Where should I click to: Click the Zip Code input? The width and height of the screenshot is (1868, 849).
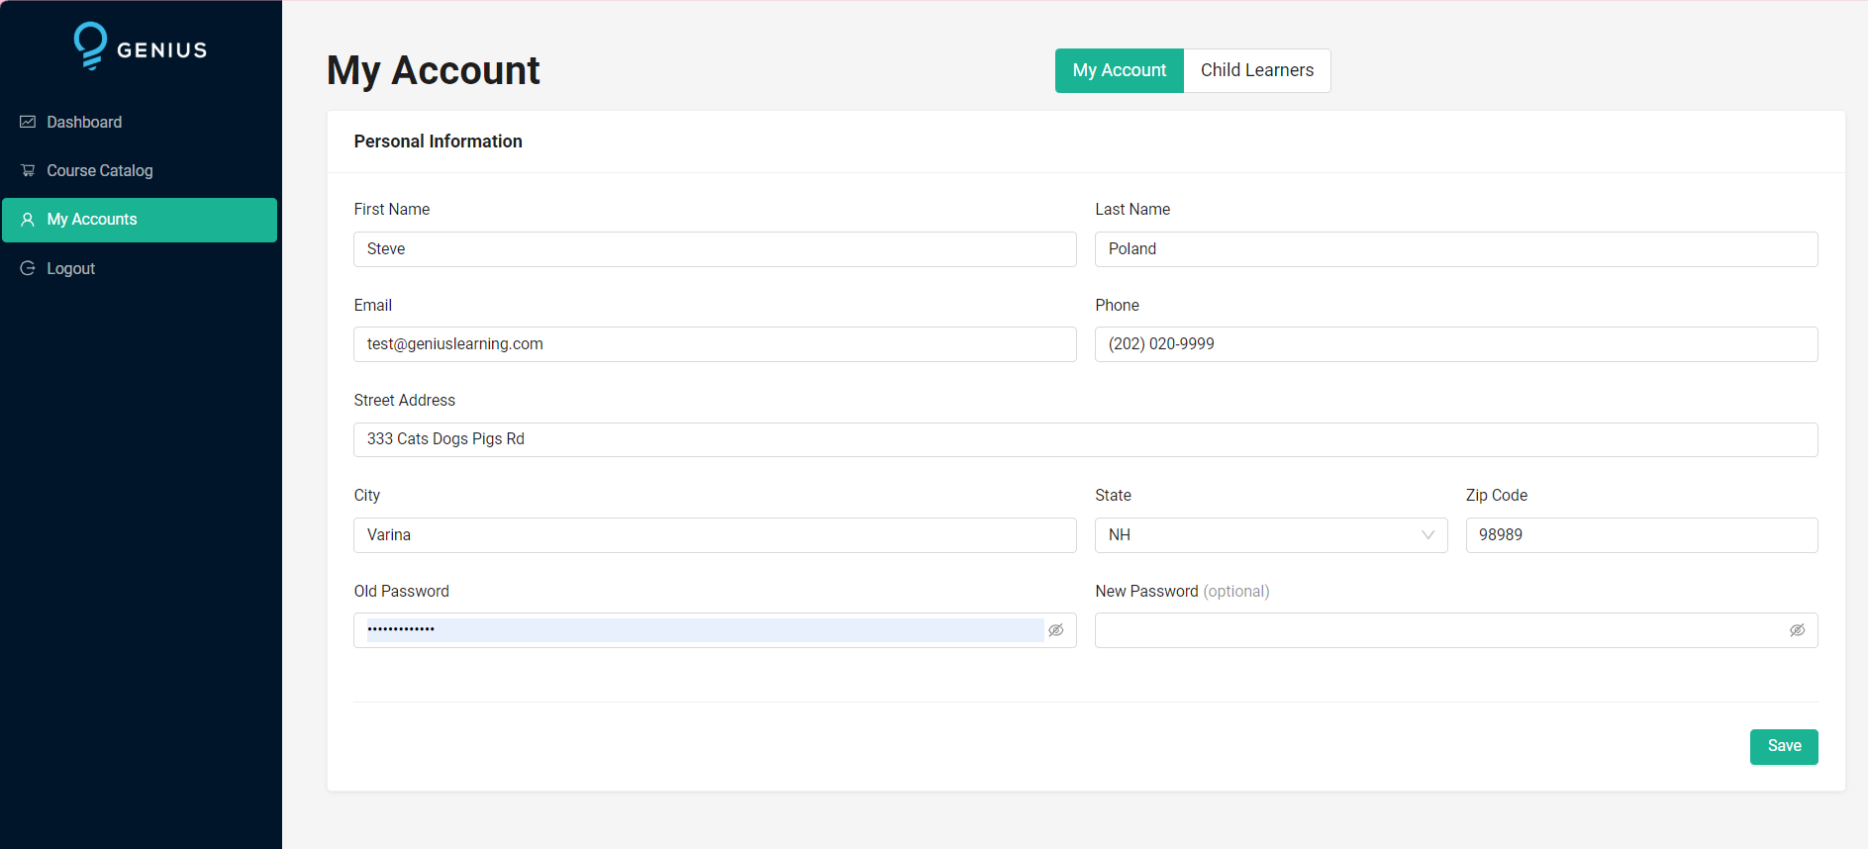coord(1640,535)
